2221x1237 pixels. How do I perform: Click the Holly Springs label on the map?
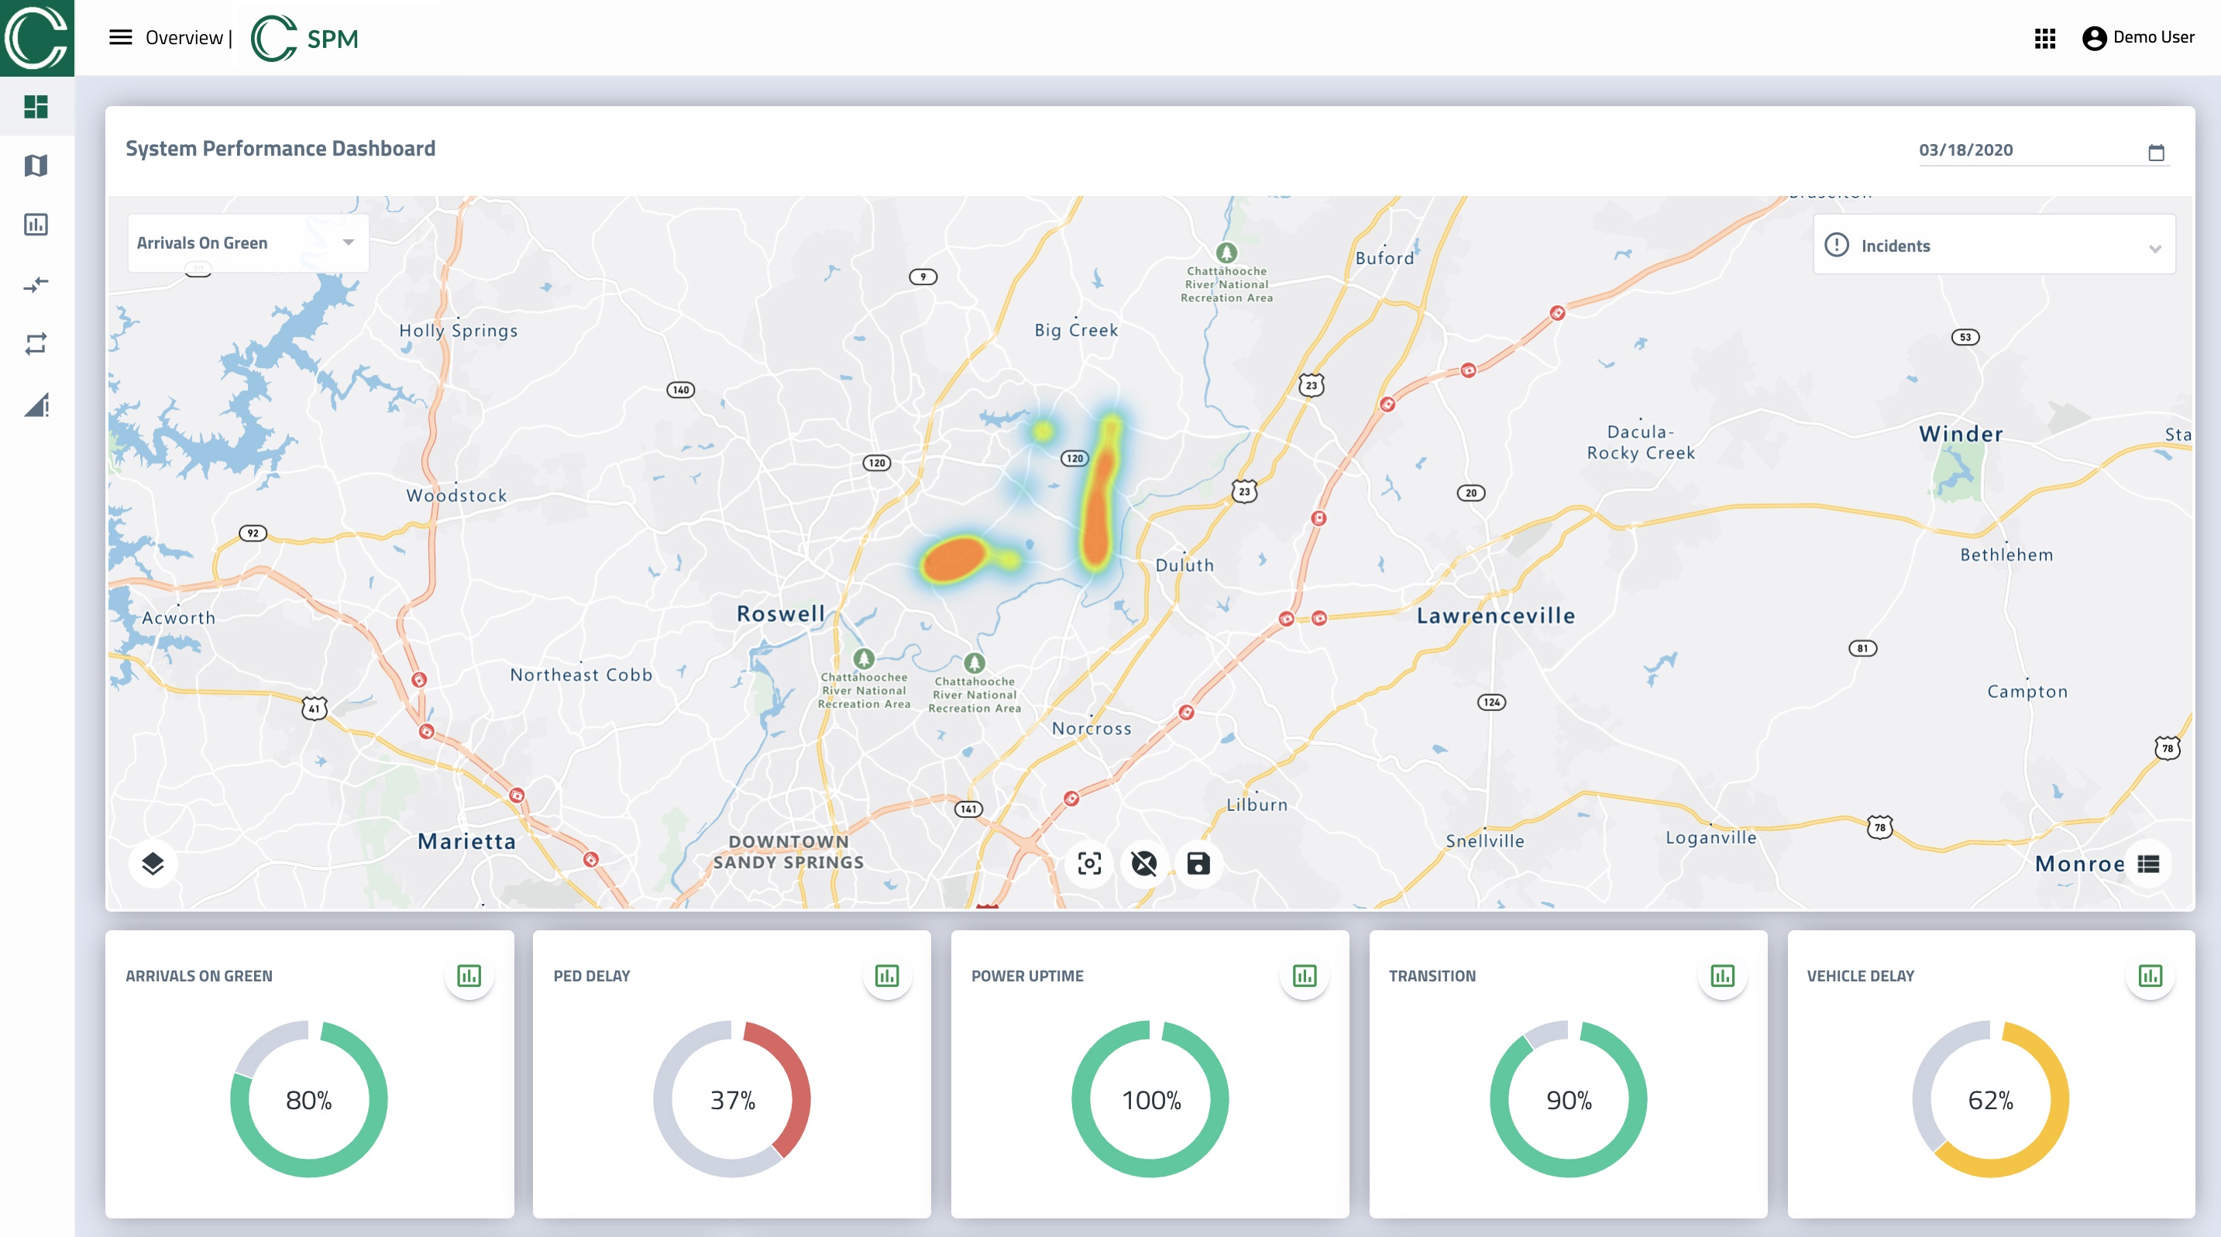click(458, 331)
